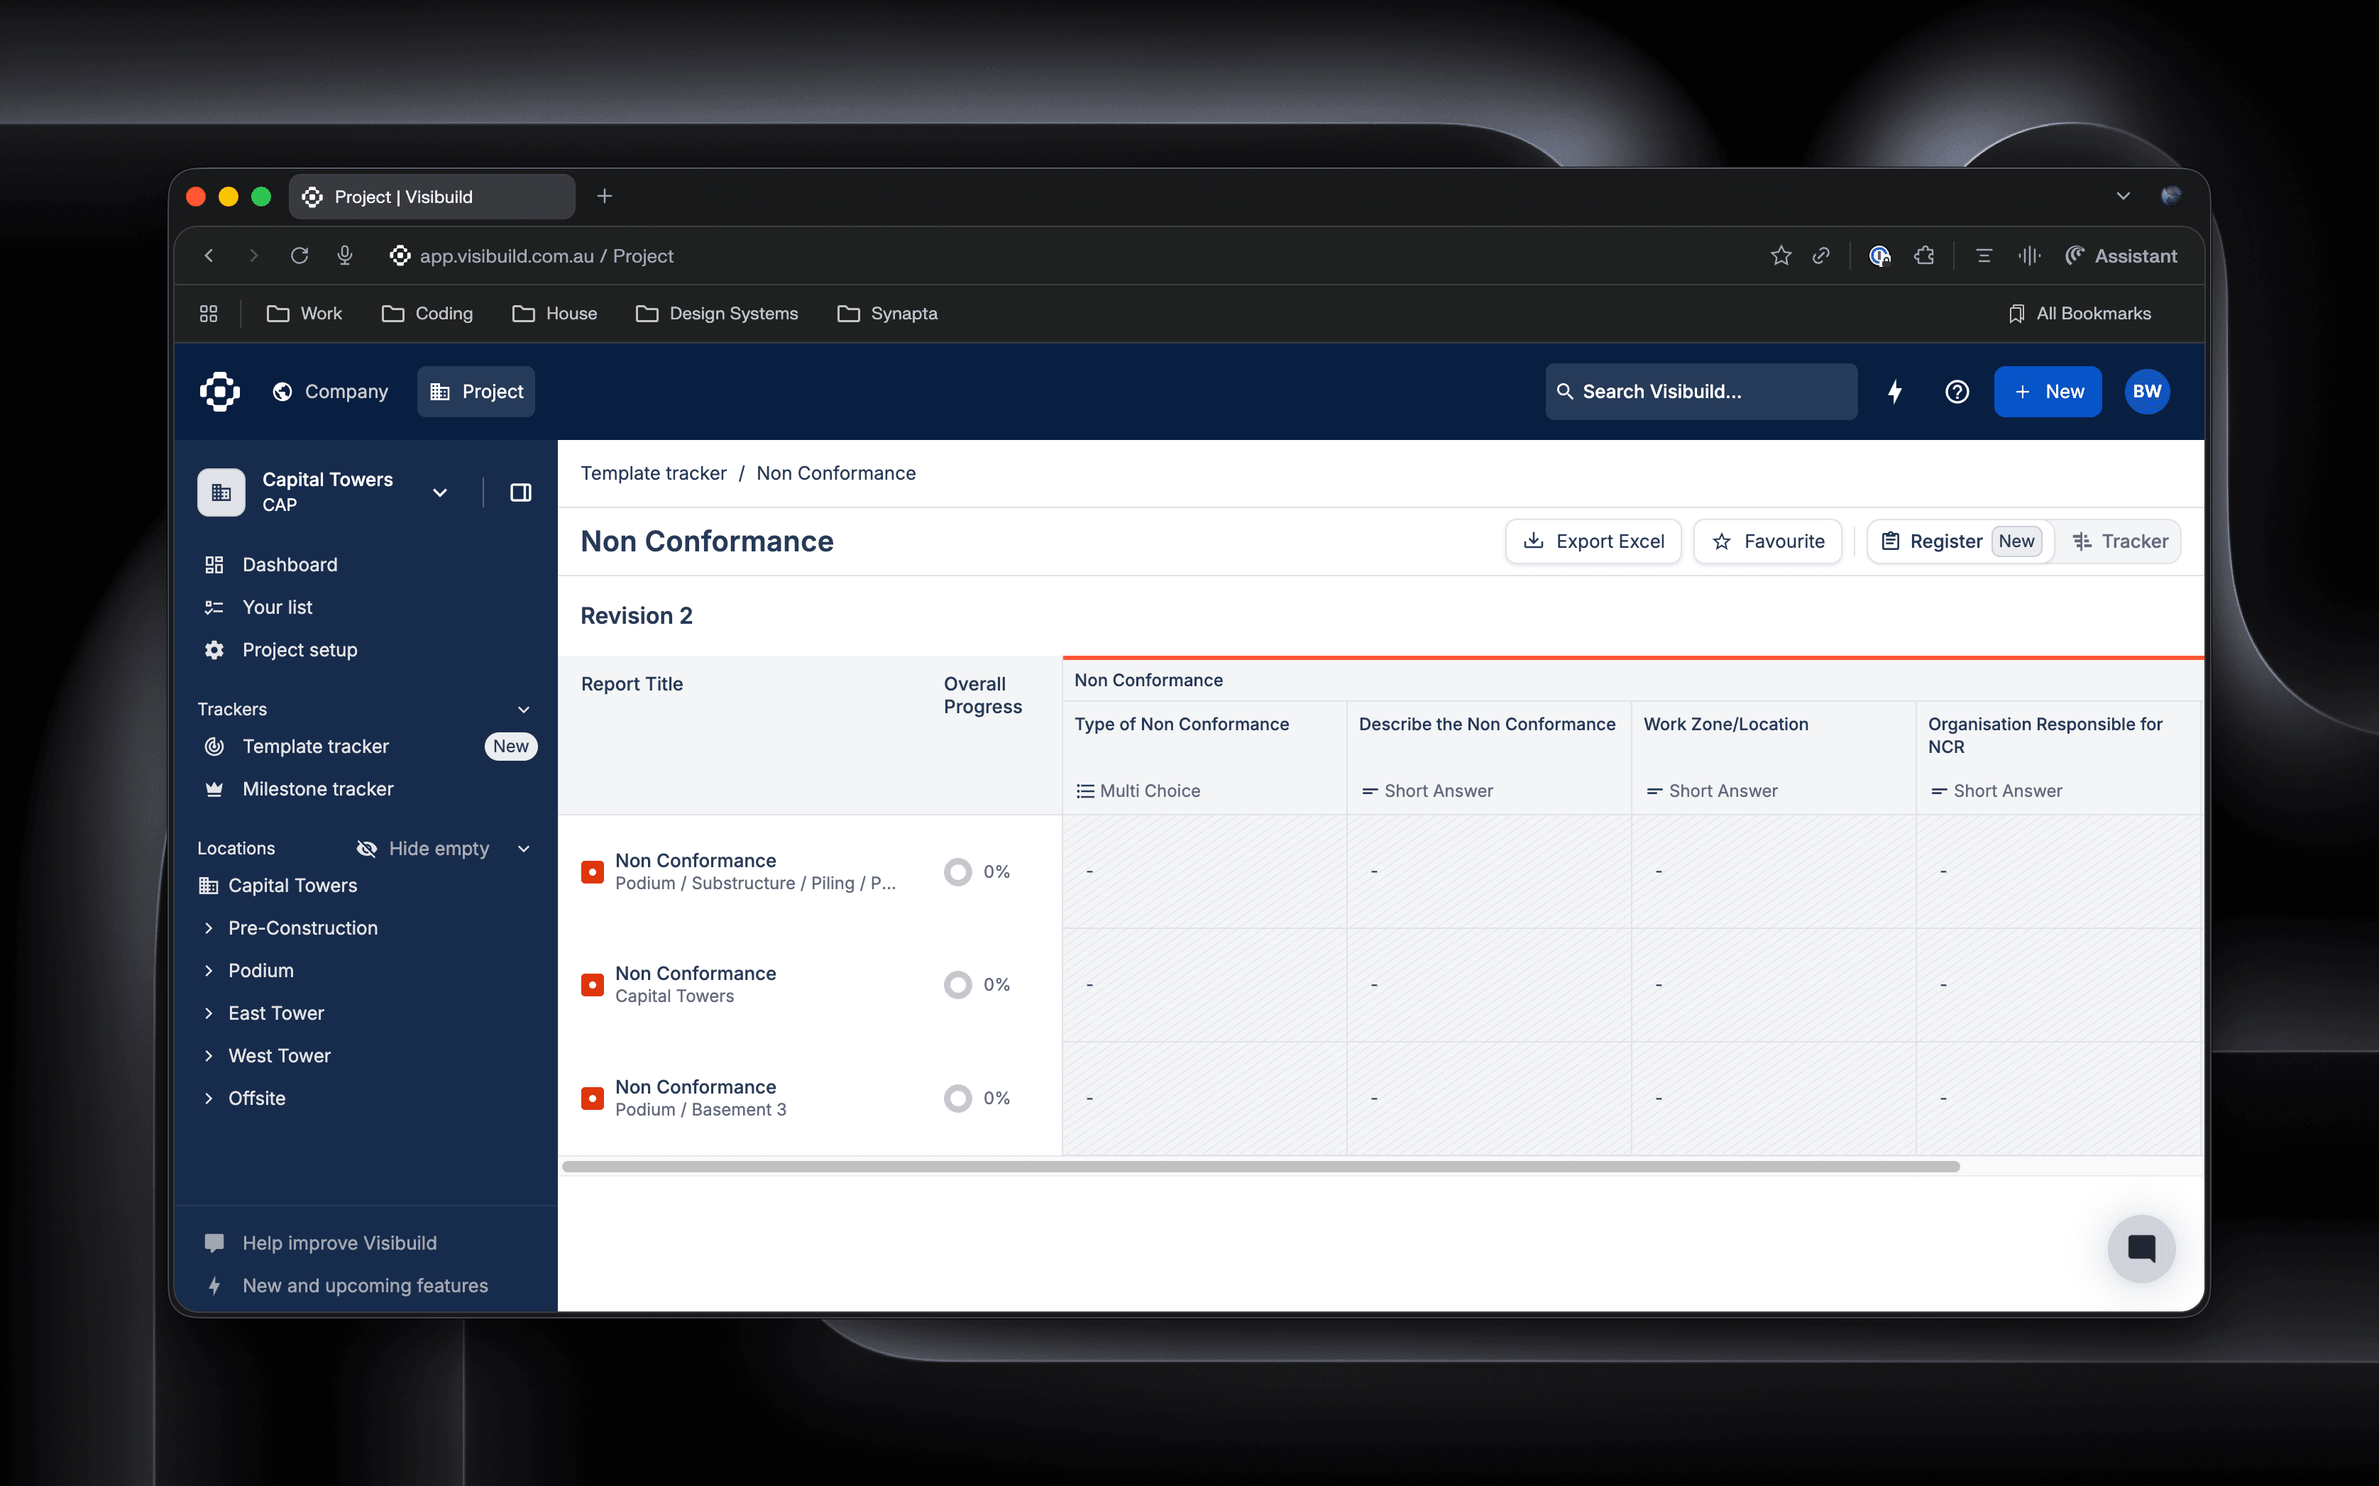This screenshot has height=1486, width=2379.
Task: Select the Template tracker
Action: (x=315, y=746)
